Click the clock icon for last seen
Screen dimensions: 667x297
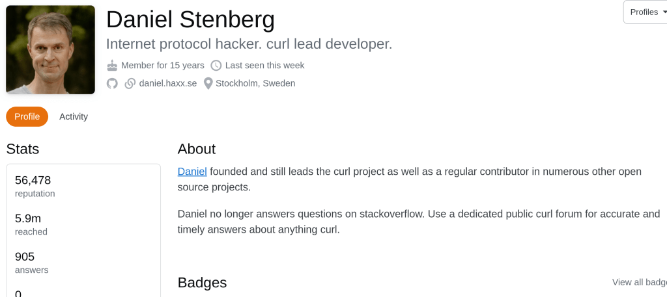(216, 65)
